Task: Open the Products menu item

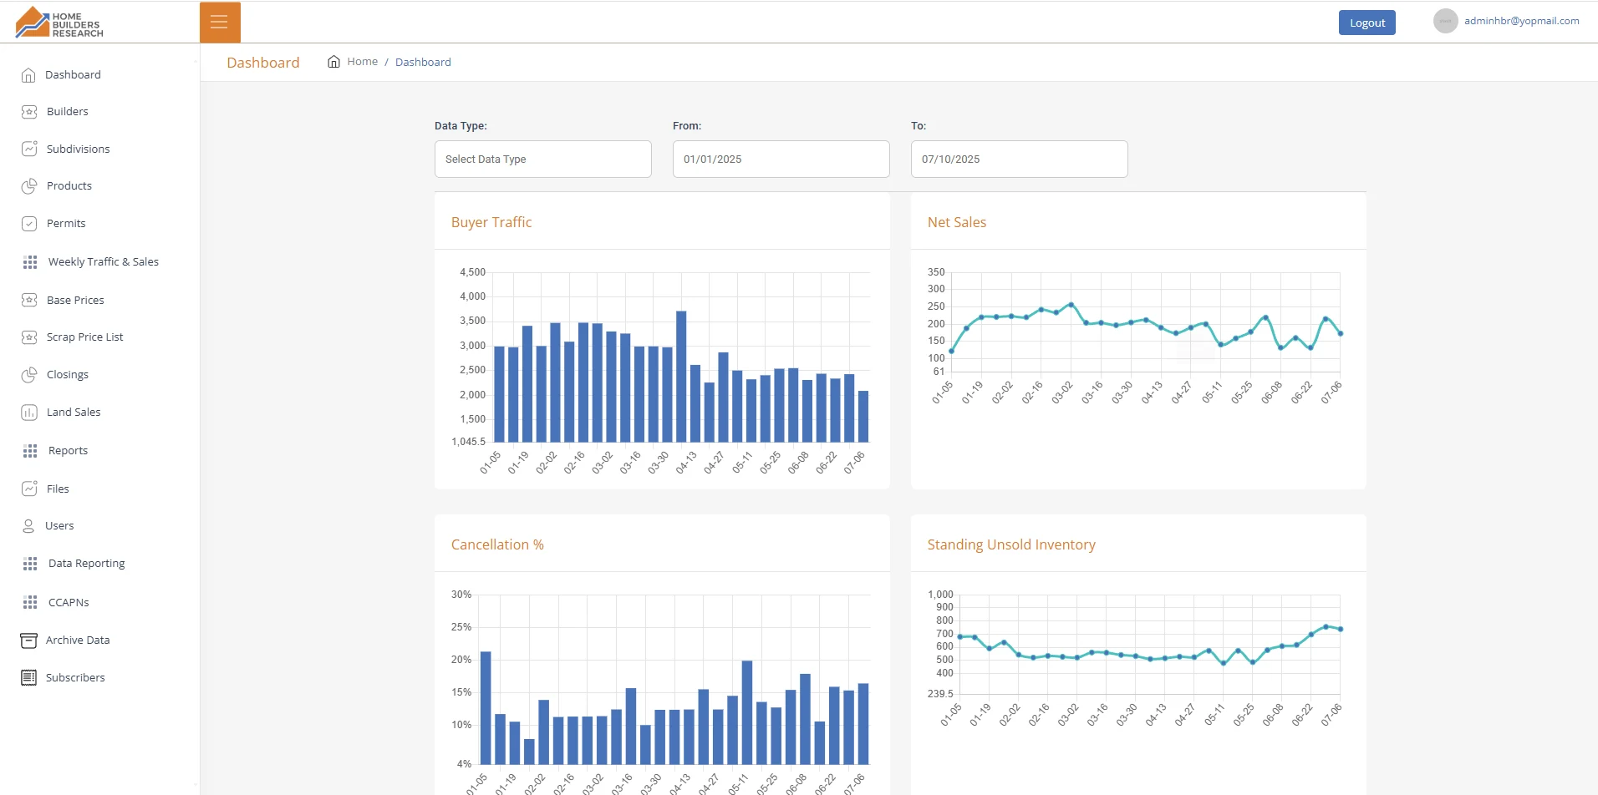Action: click(69, 186)
